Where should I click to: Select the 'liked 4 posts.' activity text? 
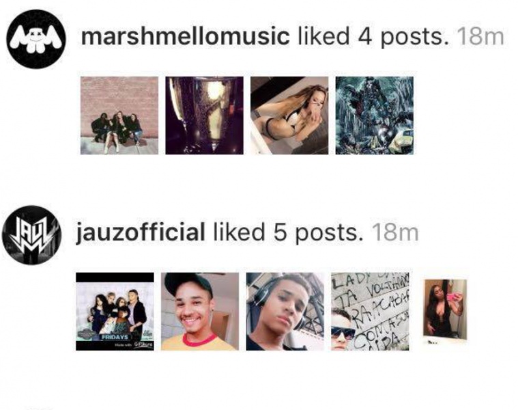pos(373,36)
